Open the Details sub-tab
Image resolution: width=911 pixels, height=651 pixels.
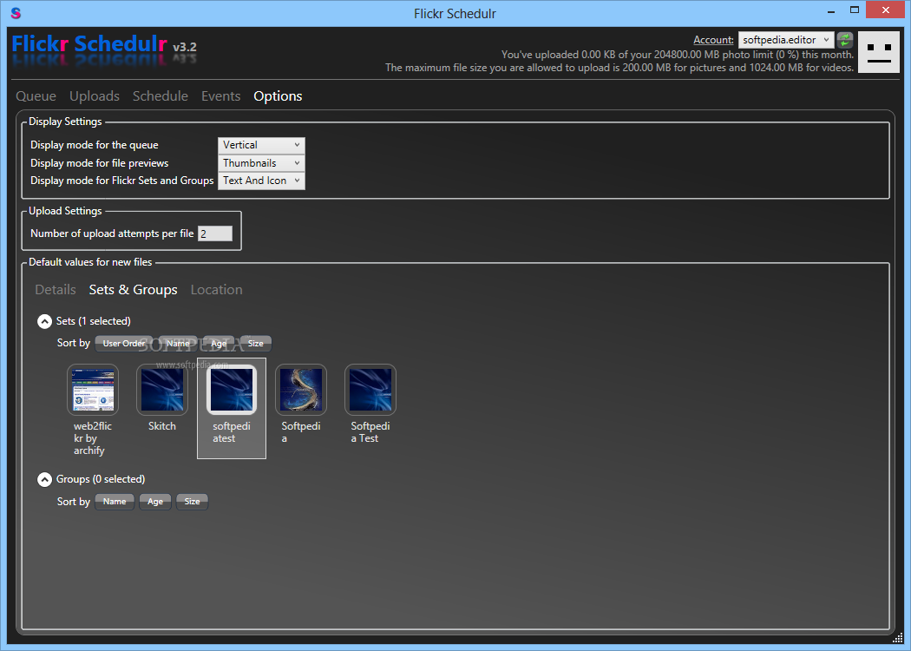pyautogui.click(x=56, y=289)
